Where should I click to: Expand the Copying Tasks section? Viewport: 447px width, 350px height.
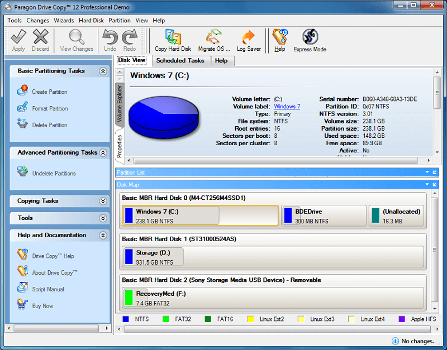point(103,201)
